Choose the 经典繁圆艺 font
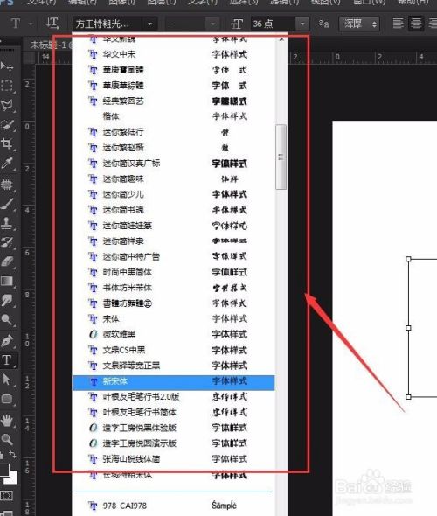 (173, 101)
